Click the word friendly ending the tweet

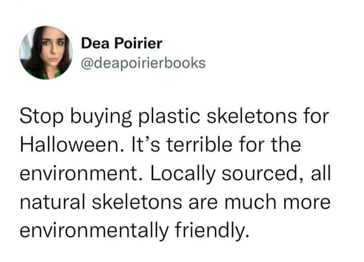(212, 231)
